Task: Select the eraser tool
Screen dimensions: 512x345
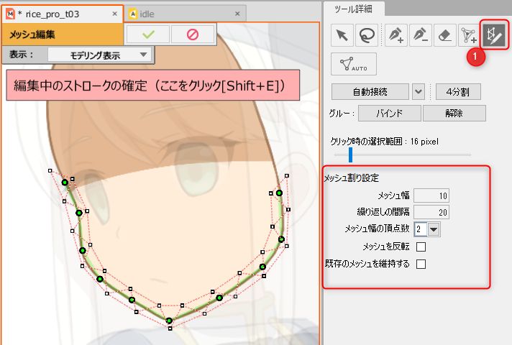Action: [444, 34]
